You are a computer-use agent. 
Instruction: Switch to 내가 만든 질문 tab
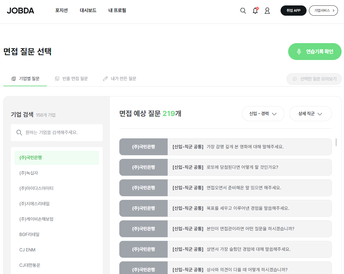120,79
